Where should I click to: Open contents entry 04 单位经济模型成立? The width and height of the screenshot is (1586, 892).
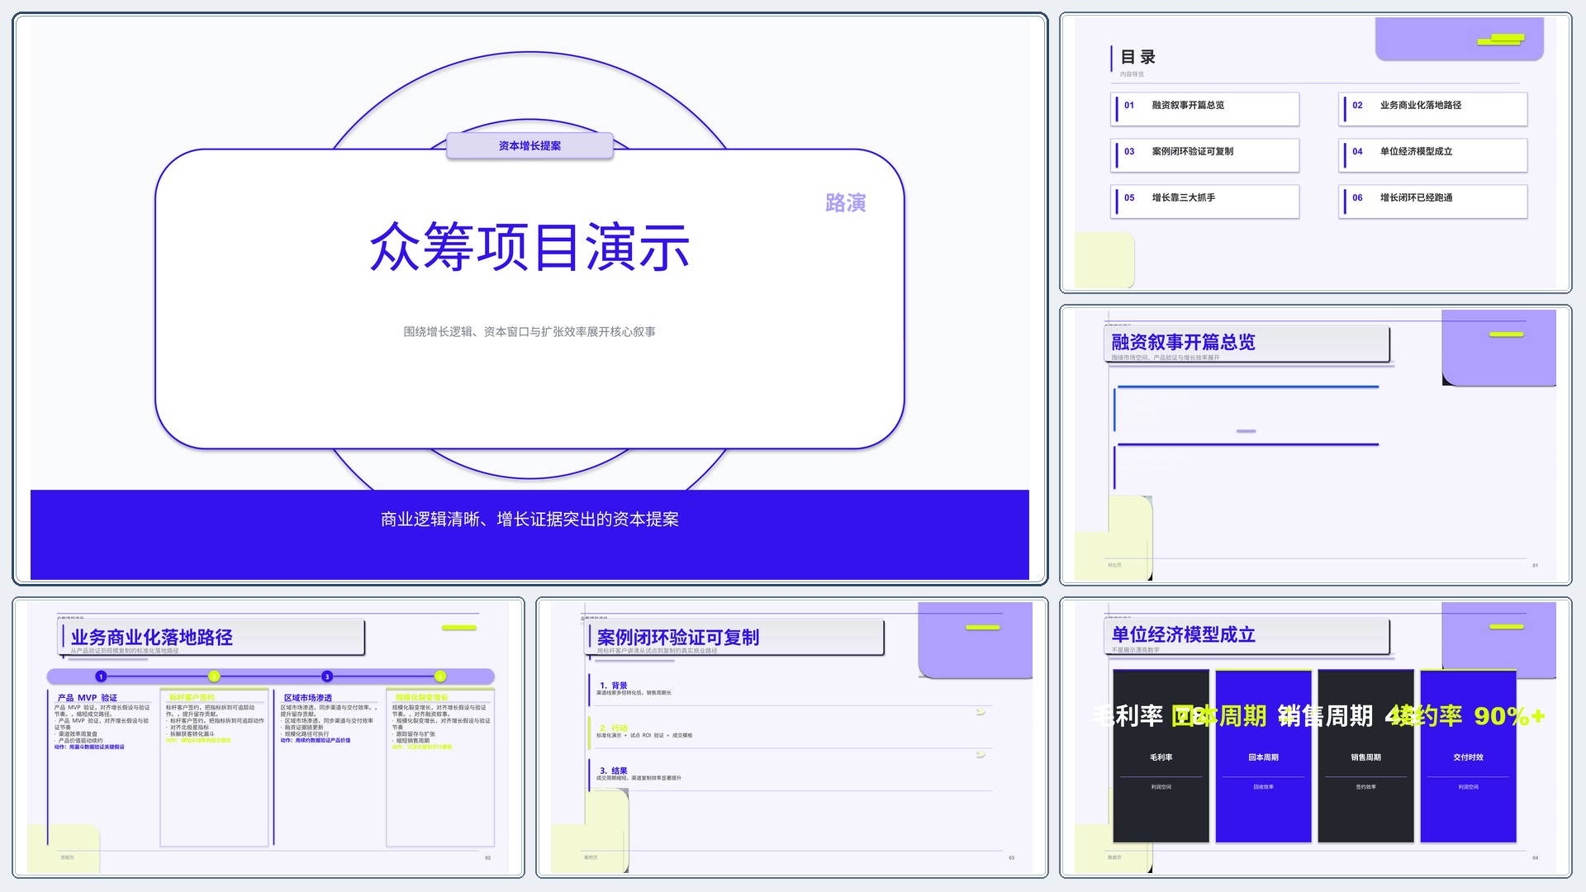[x=1433, y=155]
